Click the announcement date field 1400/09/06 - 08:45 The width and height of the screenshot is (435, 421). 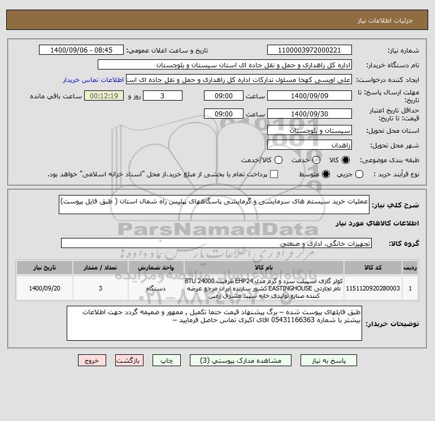(x=81, y=50)
